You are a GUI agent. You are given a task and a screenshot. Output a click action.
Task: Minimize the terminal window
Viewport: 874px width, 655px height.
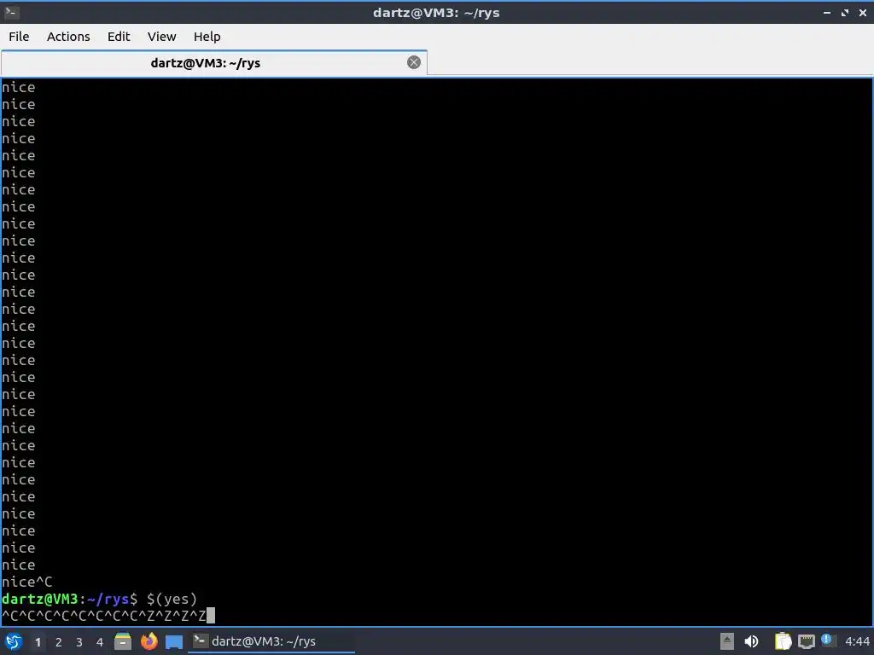[x=827, y=12]
